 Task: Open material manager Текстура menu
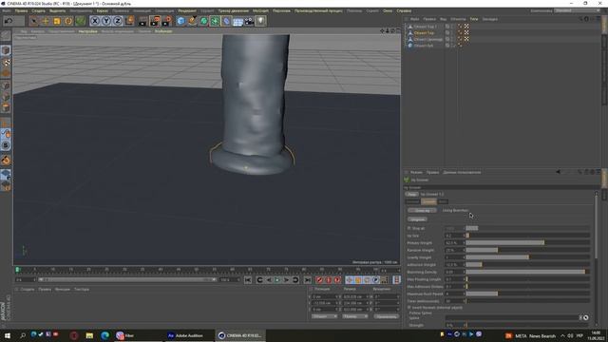(x=82, y=289)
